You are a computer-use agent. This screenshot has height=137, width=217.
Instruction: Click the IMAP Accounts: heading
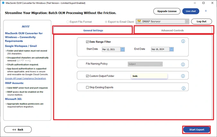coord(14,83)
